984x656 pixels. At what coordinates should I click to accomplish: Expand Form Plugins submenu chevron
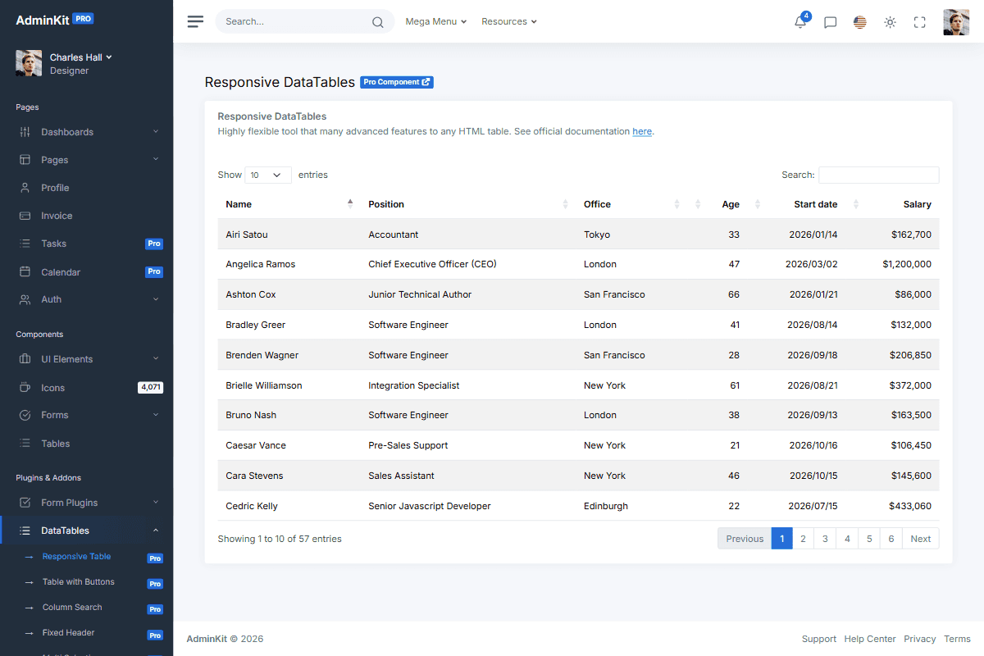[x=156, y=502]
